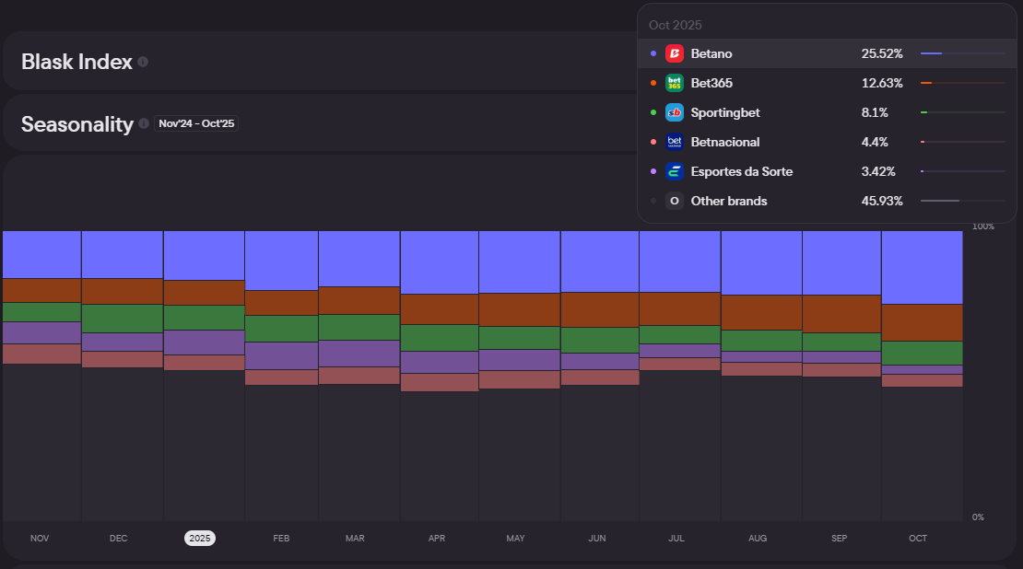Click the green Sportingbet segment in May's column
The image size is (1023, 569).
(x=519, y=338)
